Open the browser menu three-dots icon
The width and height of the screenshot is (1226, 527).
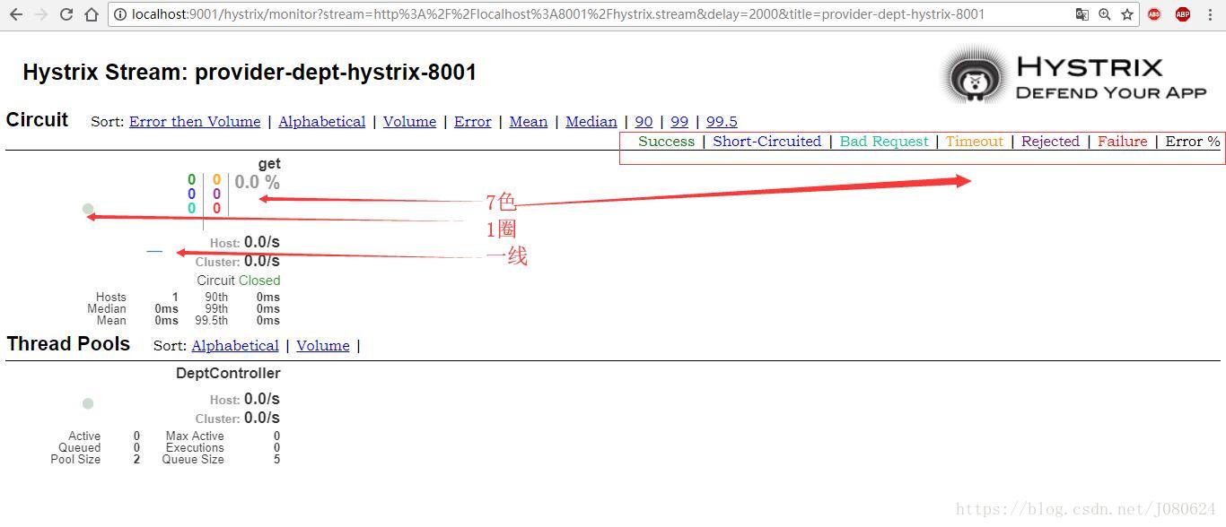tap(1212, 14)
